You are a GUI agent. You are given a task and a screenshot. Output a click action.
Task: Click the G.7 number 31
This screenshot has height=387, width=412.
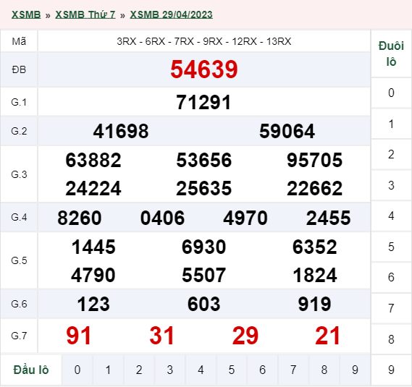(162, 336)
